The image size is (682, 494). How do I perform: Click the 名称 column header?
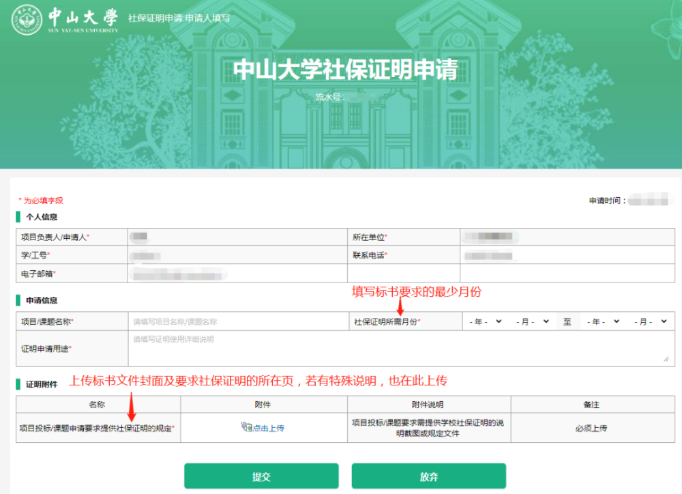pos(97,405)
